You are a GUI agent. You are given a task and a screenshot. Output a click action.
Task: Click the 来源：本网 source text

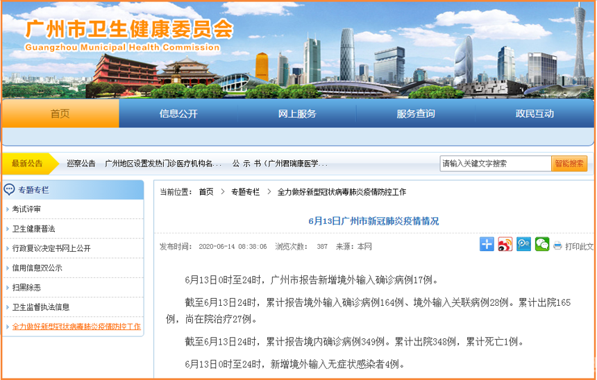click(353, 246)
